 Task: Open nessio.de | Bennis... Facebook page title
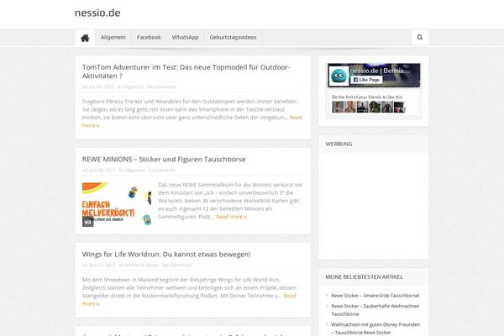pos(380,71)
